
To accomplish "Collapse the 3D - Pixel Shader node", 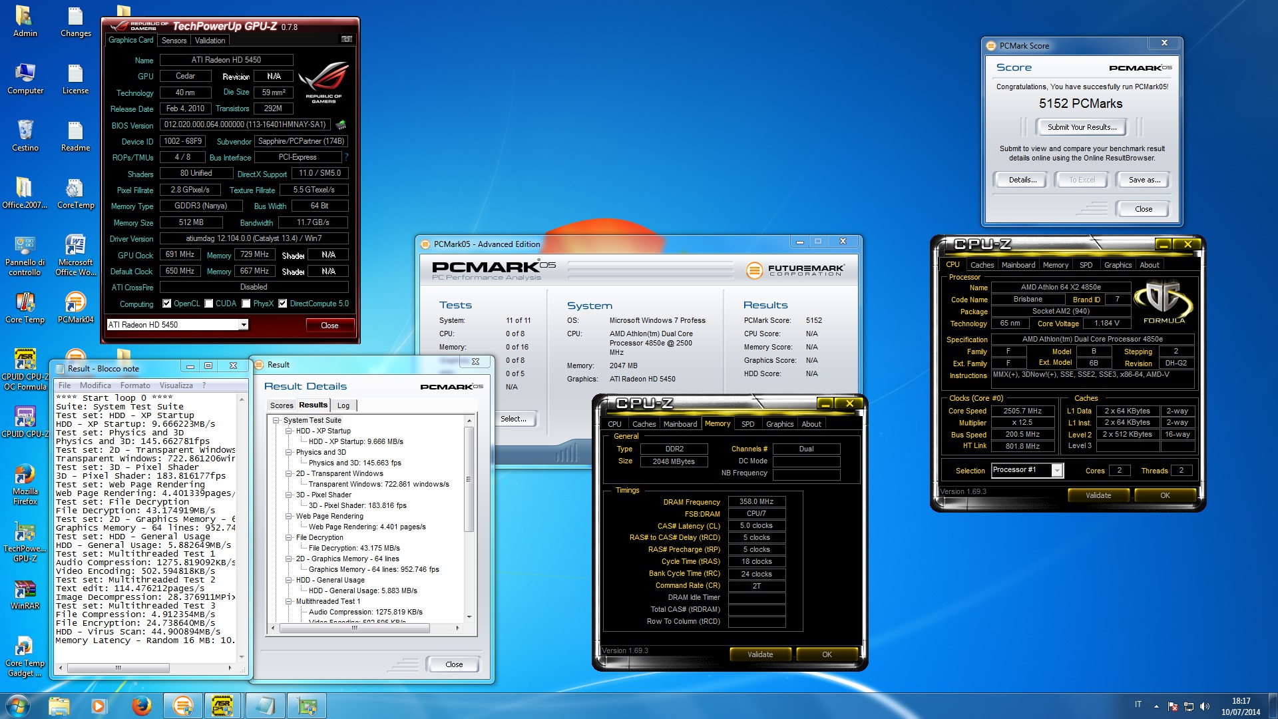I will click(x=289, y=495).
